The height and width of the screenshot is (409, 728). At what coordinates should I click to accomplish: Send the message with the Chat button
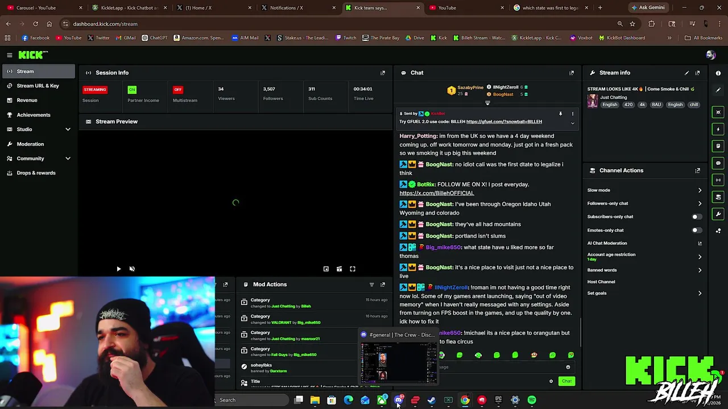pos(566,381)
